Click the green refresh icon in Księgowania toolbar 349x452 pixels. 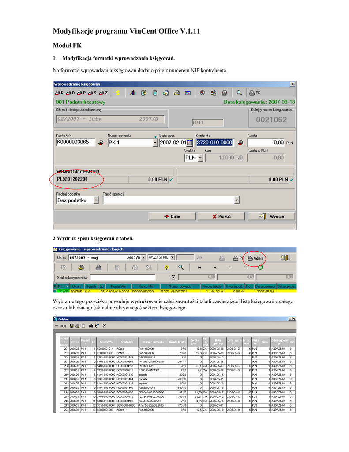(x=260, y=267)
